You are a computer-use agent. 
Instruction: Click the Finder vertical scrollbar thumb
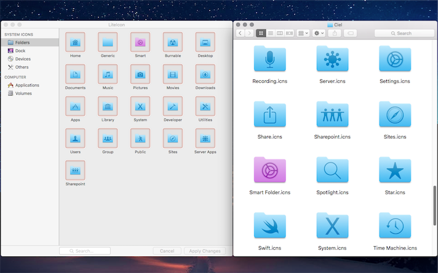(435, 206)
